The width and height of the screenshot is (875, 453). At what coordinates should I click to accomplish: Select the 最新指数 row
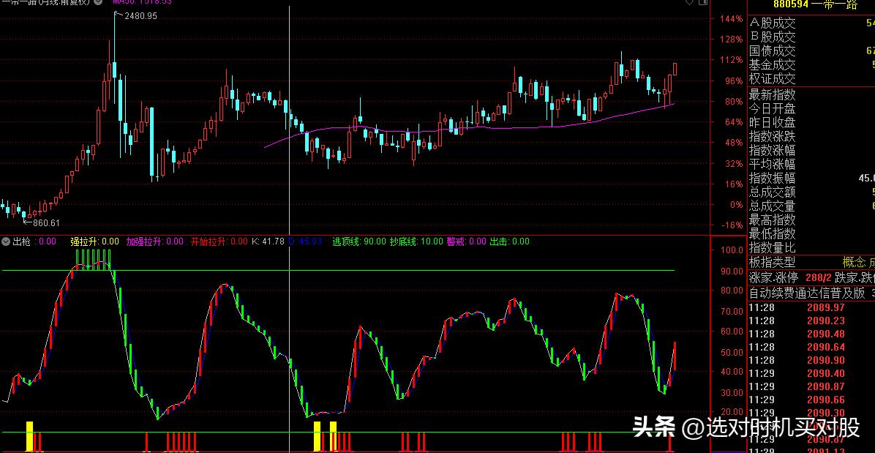point(811,94)
